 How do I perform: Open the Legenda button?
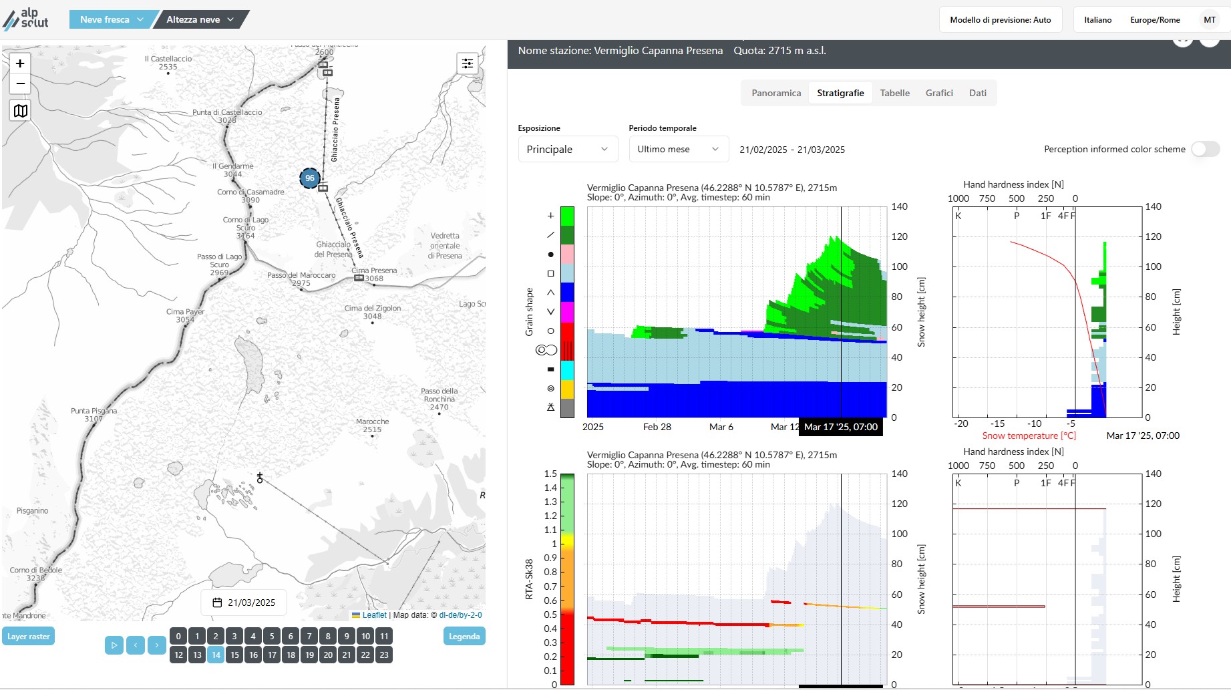464,637
